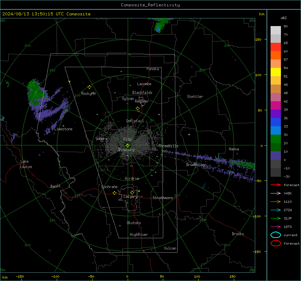Click the red forecast arrow in legend
Image resolution: width=301 pixels, height=281 pixels.
coord(276,185)
